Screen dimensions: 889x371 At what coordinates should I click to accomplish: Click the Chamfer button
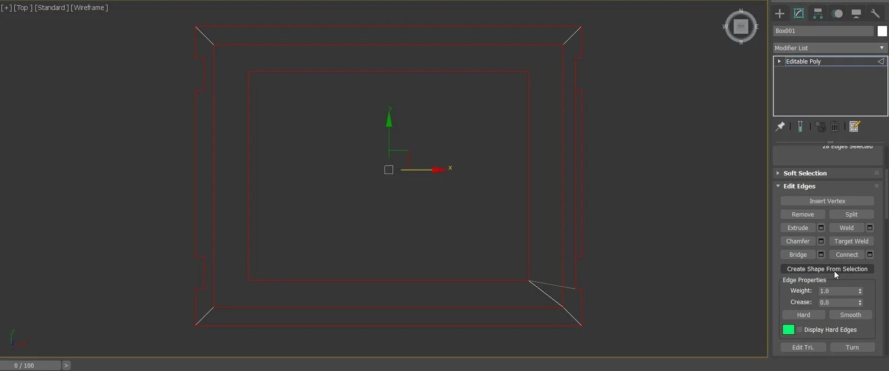pos(798,241)
